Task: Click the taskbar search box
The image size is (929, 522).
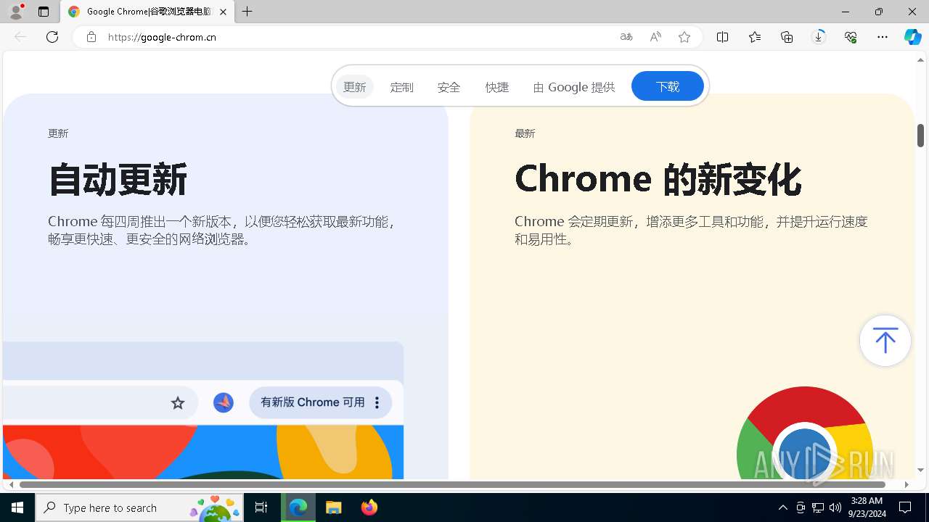Action: (x=138, y=507)
